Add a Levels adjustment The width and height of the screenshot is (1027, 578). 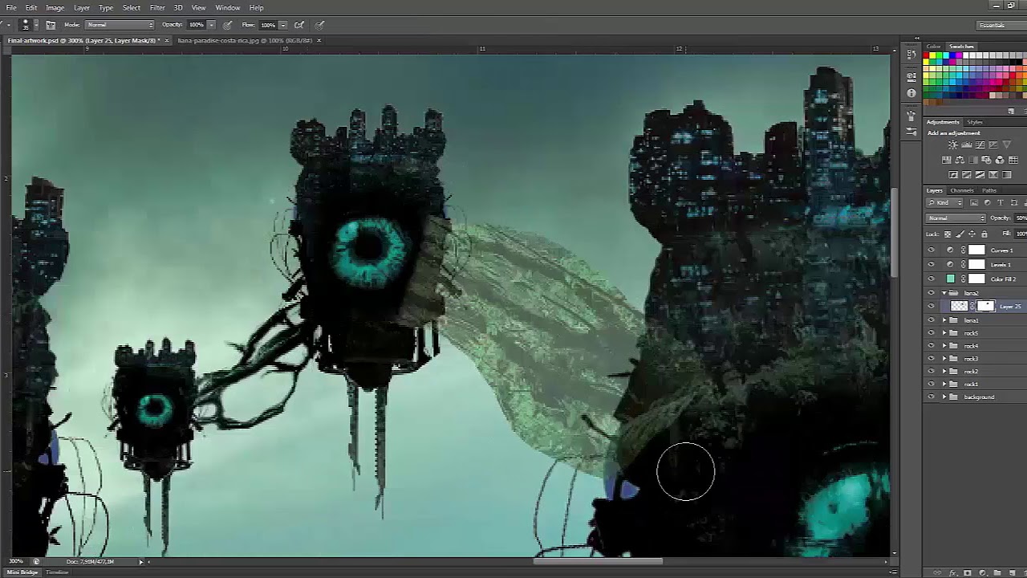[967, 144]
